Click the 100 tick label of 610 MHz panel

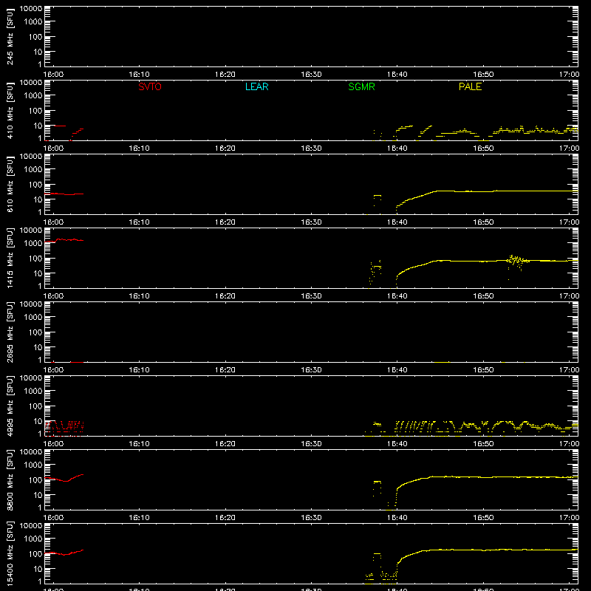35,185
